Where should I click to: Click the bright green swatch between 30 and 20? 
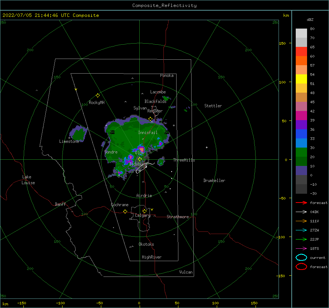click(301, 152)
